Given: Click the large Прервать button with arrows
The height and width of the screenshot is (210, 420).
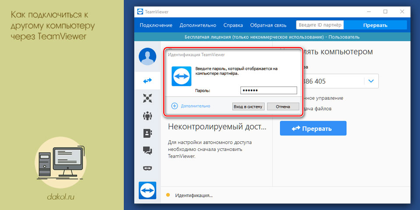Looking at the screenshot, I should (x=313, y=128).
